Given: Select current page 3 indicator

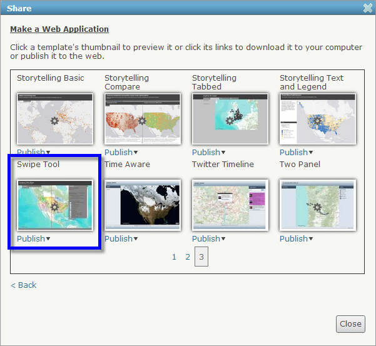Looking at the screenshot, I should 201,257.
